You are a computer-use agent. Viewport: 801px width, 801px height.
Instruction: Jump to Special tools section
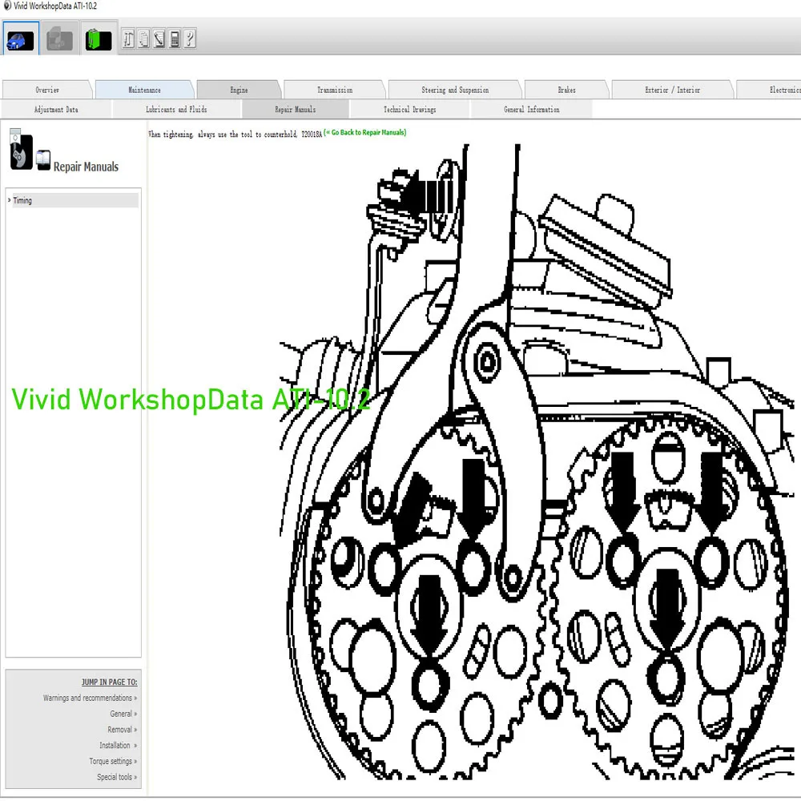point(117,777)
